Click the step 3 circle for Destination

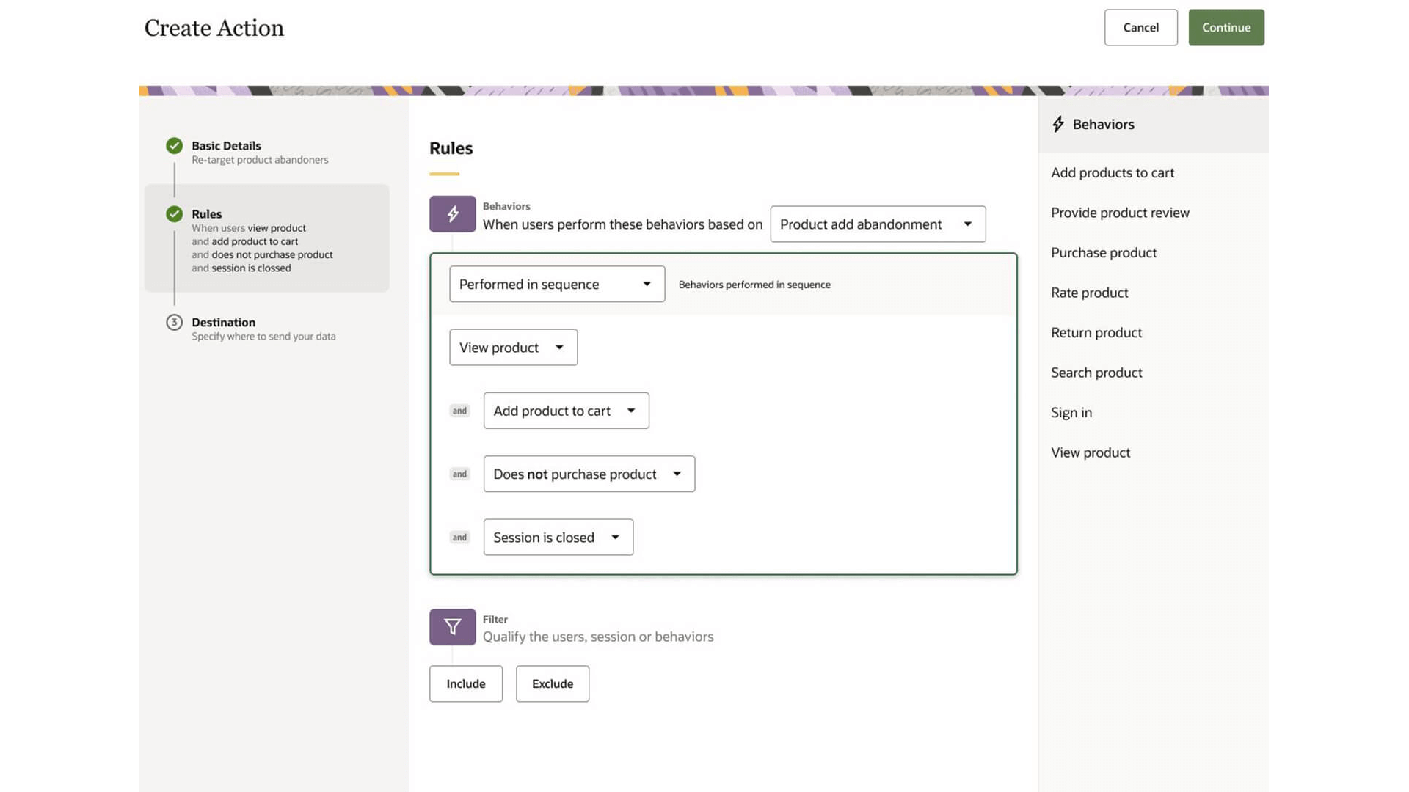click(174, 322)
